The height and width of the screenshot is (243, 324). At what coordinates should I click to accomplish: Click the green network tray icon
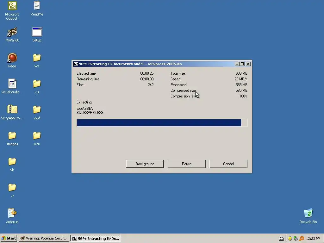[x=296, y=239]
